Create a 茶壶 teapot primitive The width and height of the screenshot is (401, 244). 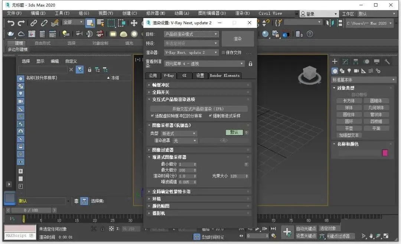(349, 128)
